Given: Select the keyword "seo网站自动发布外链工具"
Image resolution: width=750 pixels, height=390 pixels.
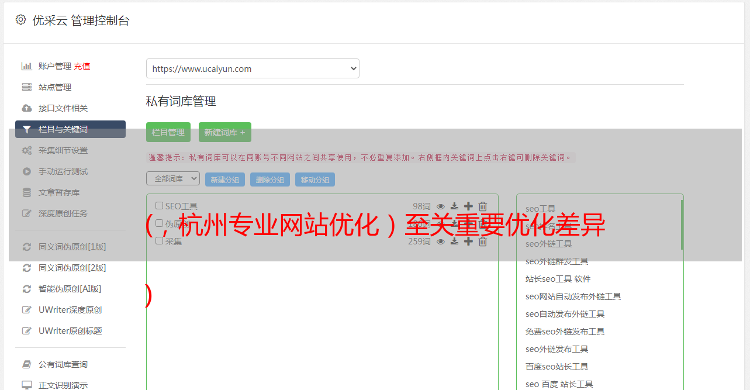Looking at the screenshot, I should pyautogui.click(x=573, y=296).
